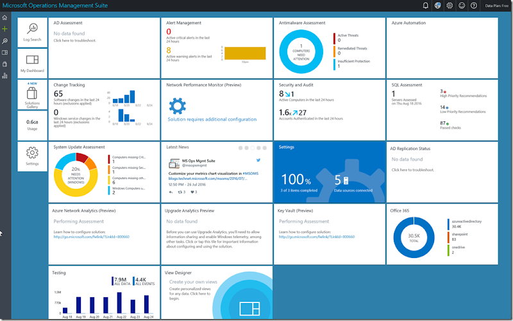Screen dimensions: 513x321
Task: Click the blue Settings 100% tile
Action: click(330, 172)
